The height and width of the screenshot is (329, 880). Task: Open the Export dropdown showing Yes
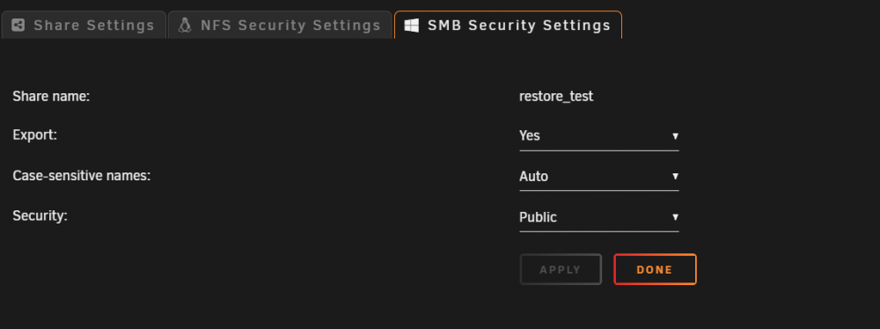pyautogui.click(x=598, y=135)
